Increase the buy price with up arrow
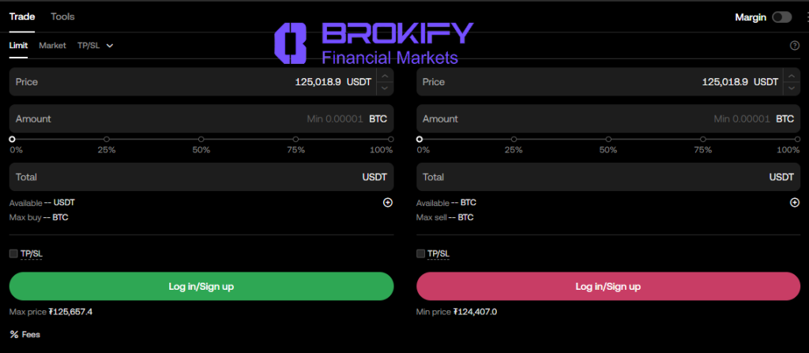This screenshot has width=809, height=353. (x=384, y=76)
